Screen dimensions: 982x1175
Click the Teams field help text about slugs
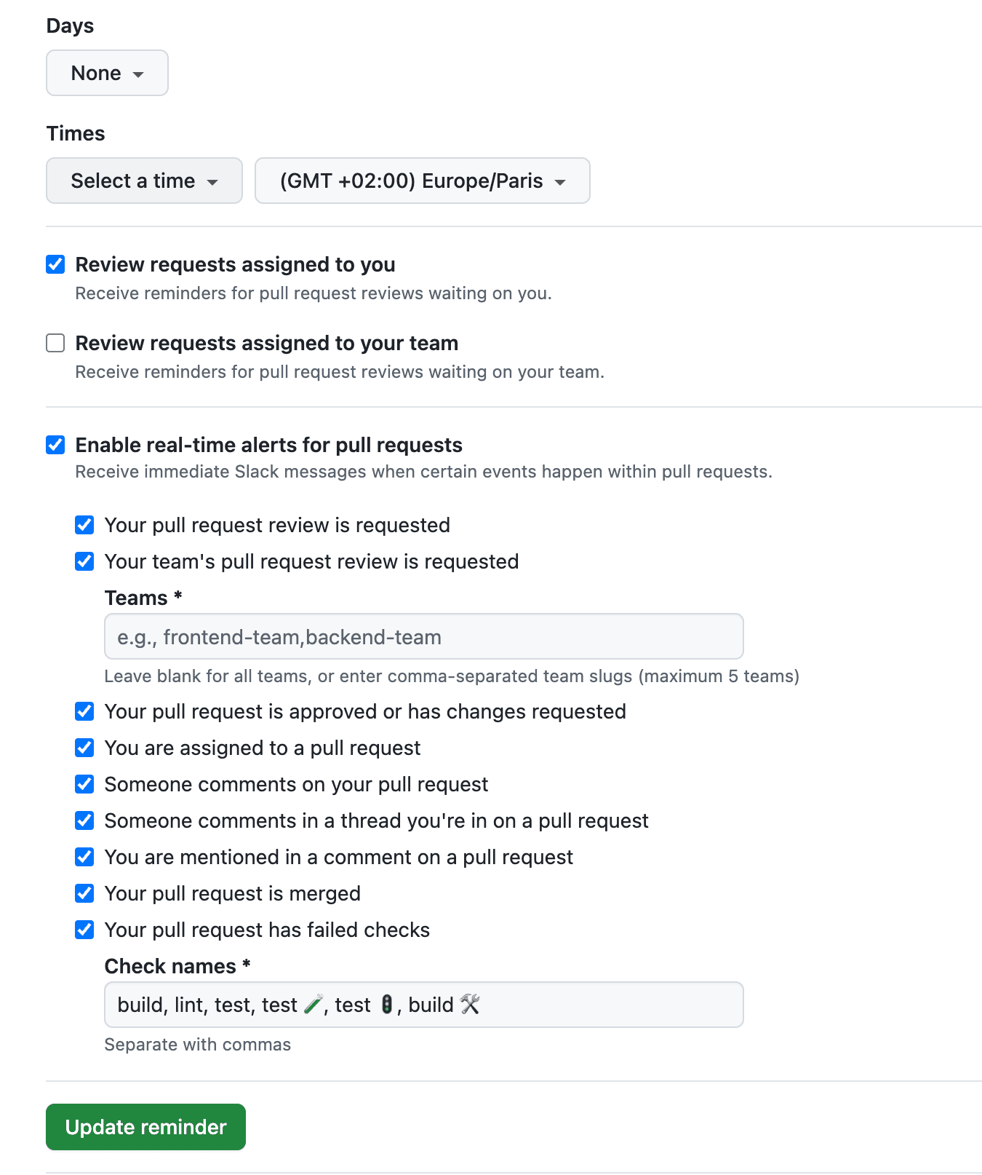click(x=452, y=676)
